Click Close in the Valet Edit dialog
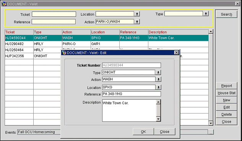 coord(164,131)
